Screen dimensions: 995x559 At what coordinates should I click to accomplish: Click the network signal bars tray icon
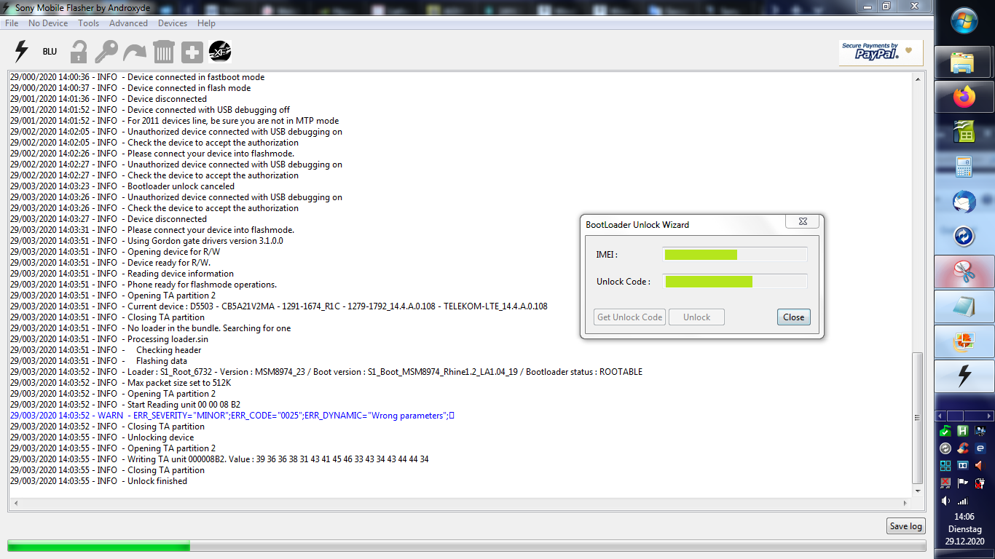[962, 501]
